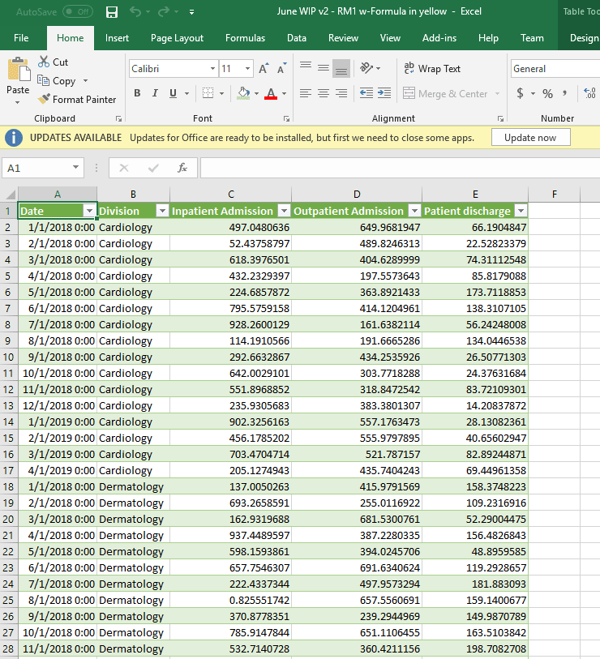Click the Align Right icon
600x659 pixels.
point(341,93)
